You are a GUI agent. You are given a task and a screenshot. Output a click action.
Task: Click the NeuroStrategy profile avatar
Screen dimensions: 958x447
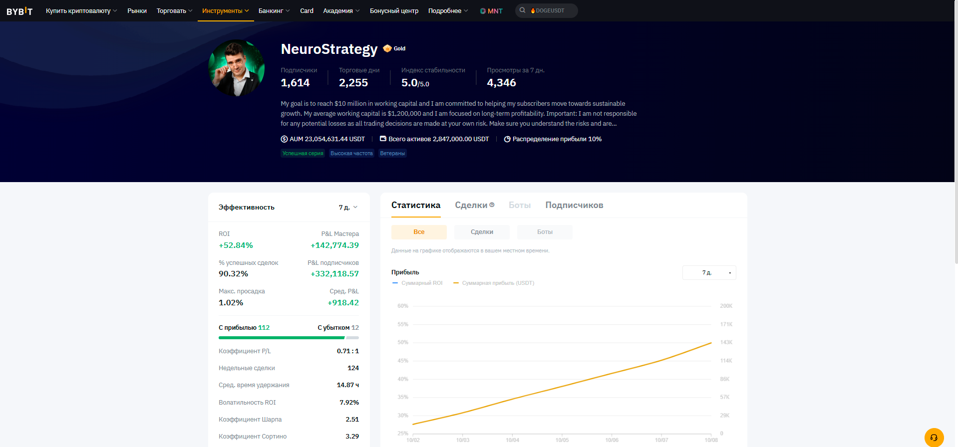coord(237,68)
